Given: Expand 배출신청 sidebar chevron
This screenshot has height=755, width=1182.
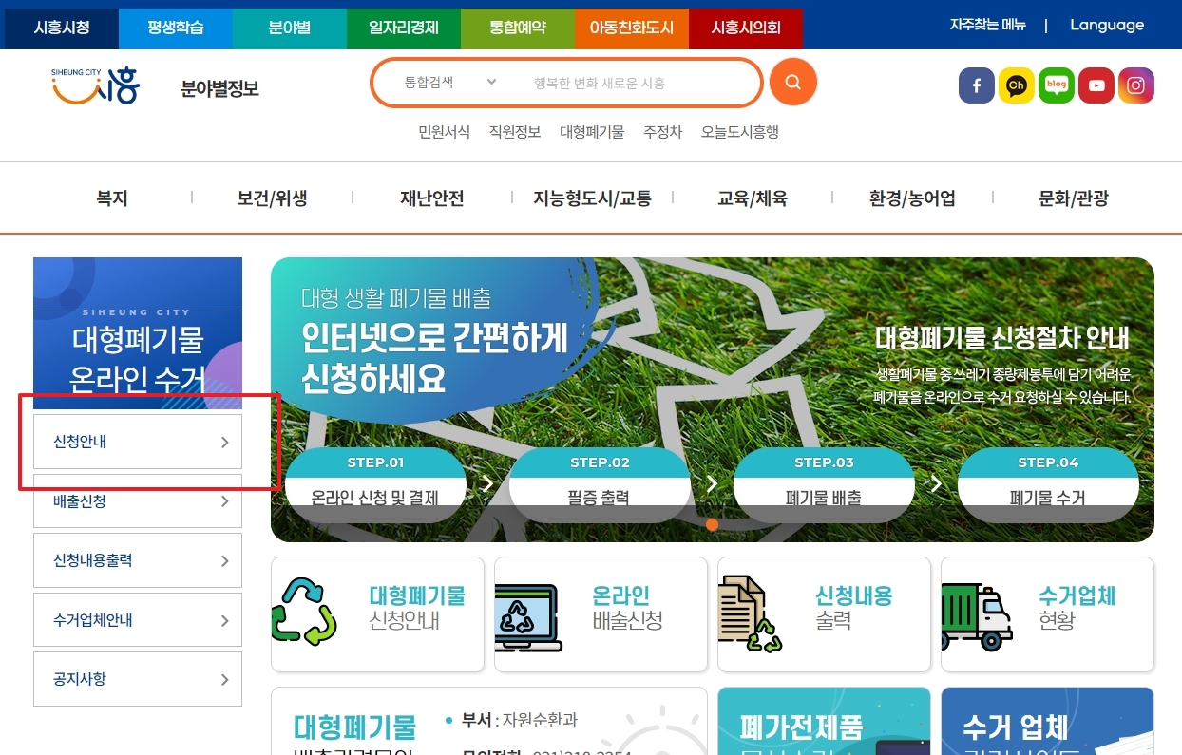Looking at the screenshot, I should [x=224, y=501].
